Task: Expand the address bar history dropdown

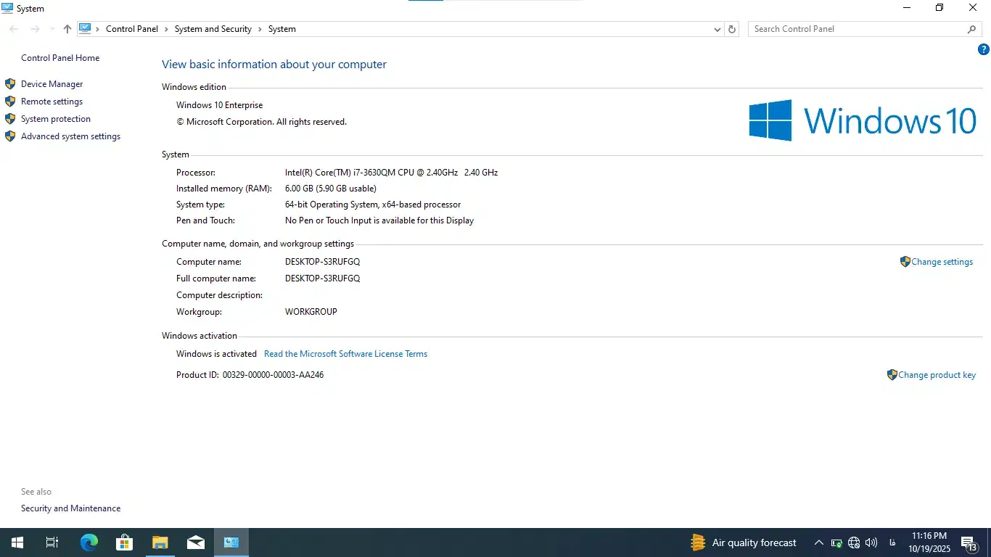Action: click(717, 29)
